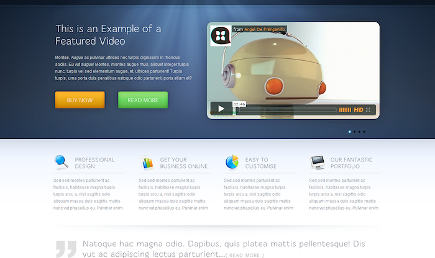Click the bar chart Business Online icon
435x258 pixels.
pos(147,162)
